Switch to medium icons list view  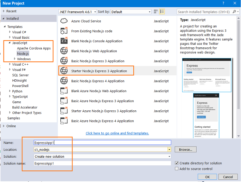[162, 12]
